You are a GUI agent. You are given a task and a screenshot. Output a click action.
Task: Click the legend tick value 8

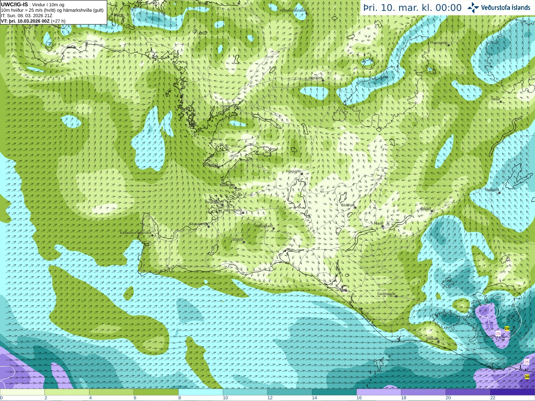(x=180, y=398)
